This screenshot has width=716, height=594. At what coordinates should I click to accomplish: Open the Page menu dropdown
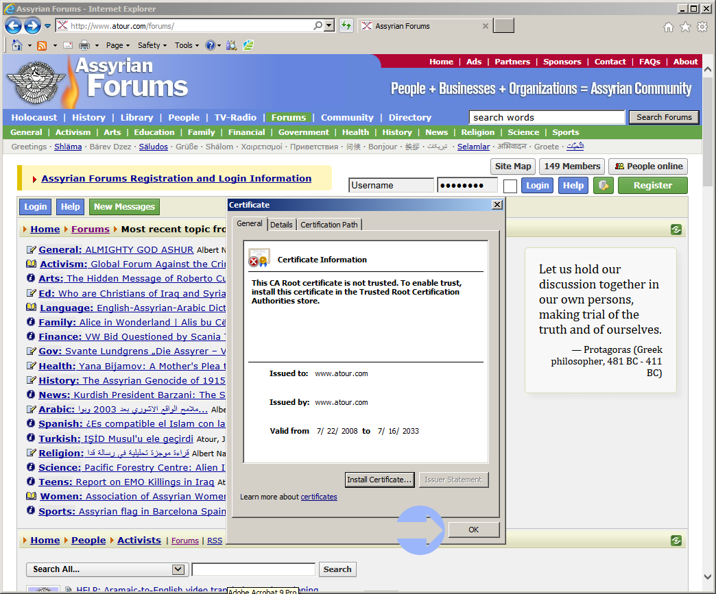118,45
